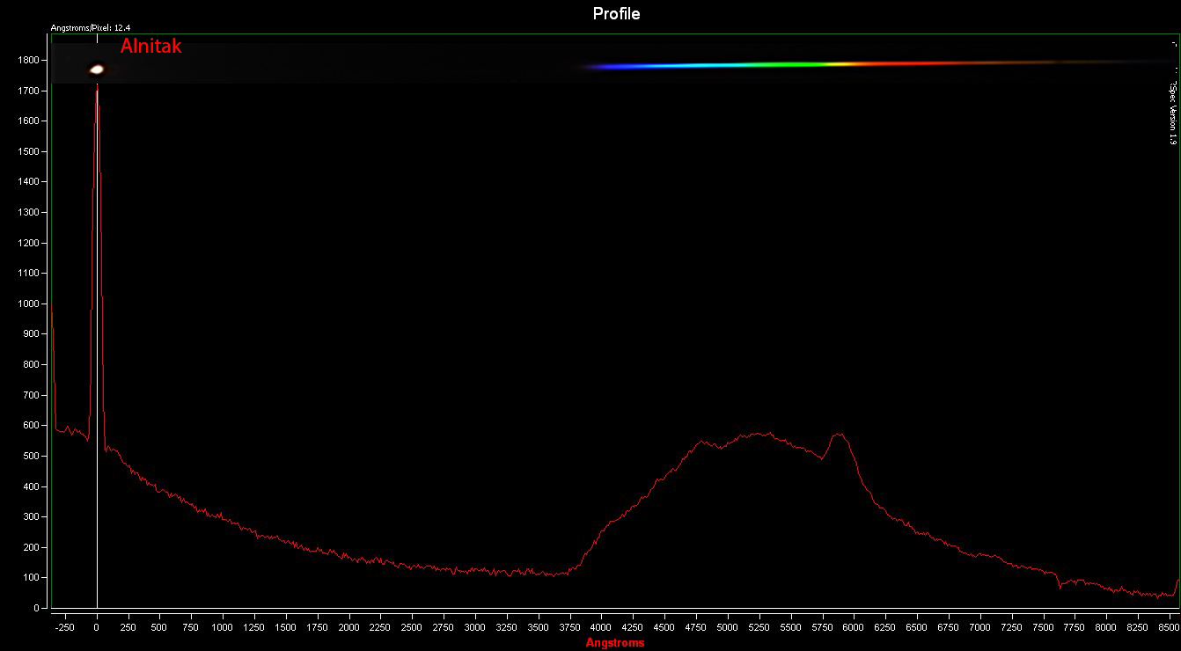Viewport: 1181px width, 651px height.
Task: Click the spectral bump near 5900 Angstroms
Action: click(839, 434)
